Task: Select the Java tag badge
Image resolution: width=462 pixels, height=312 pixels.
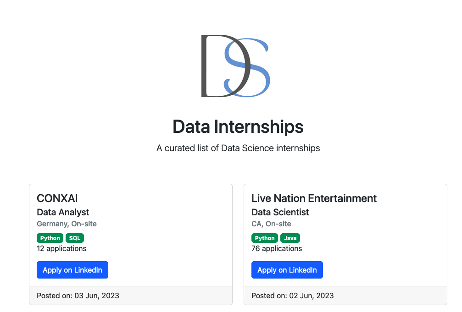Action: [290, 238]
